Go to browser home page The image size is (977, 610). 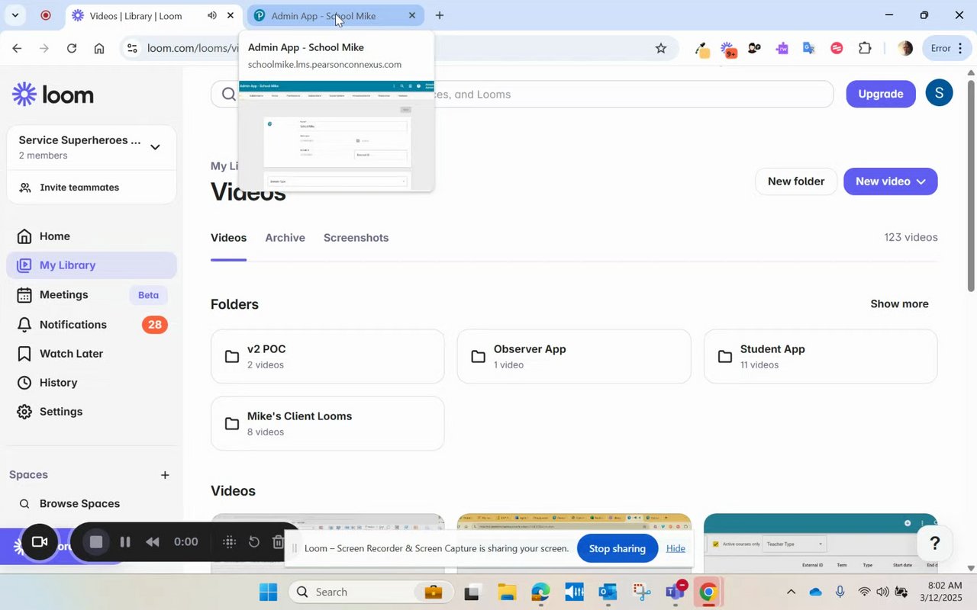99,48
